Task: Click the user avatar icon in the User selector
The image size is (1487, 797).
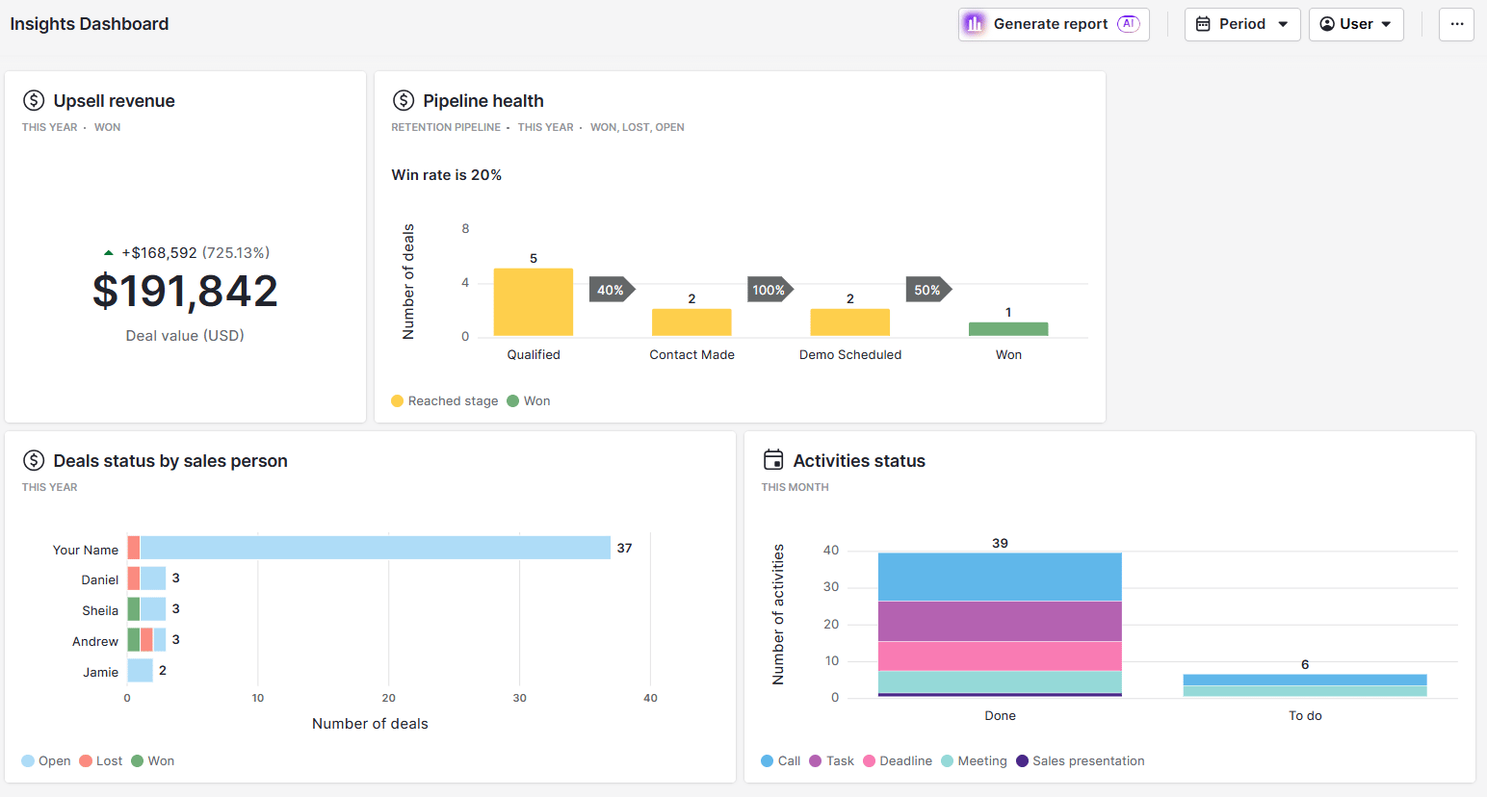Action: [x=1326, y=24]
